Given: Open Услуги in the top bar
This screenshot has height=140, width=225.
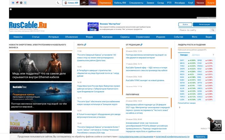Looking at the screenshot, I should (211, 3).
